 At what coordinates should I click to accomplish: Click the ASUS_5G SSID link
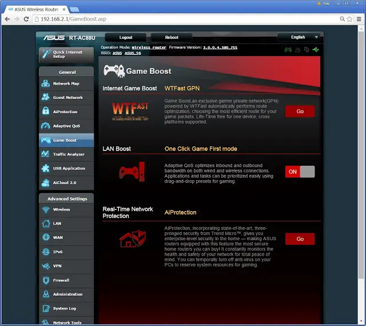pos(133,53)
